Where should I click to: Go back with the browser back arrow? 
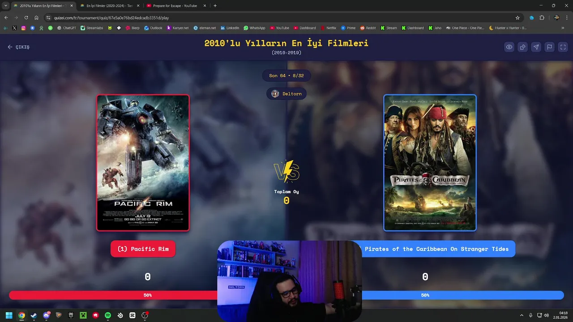coord(6,18)
